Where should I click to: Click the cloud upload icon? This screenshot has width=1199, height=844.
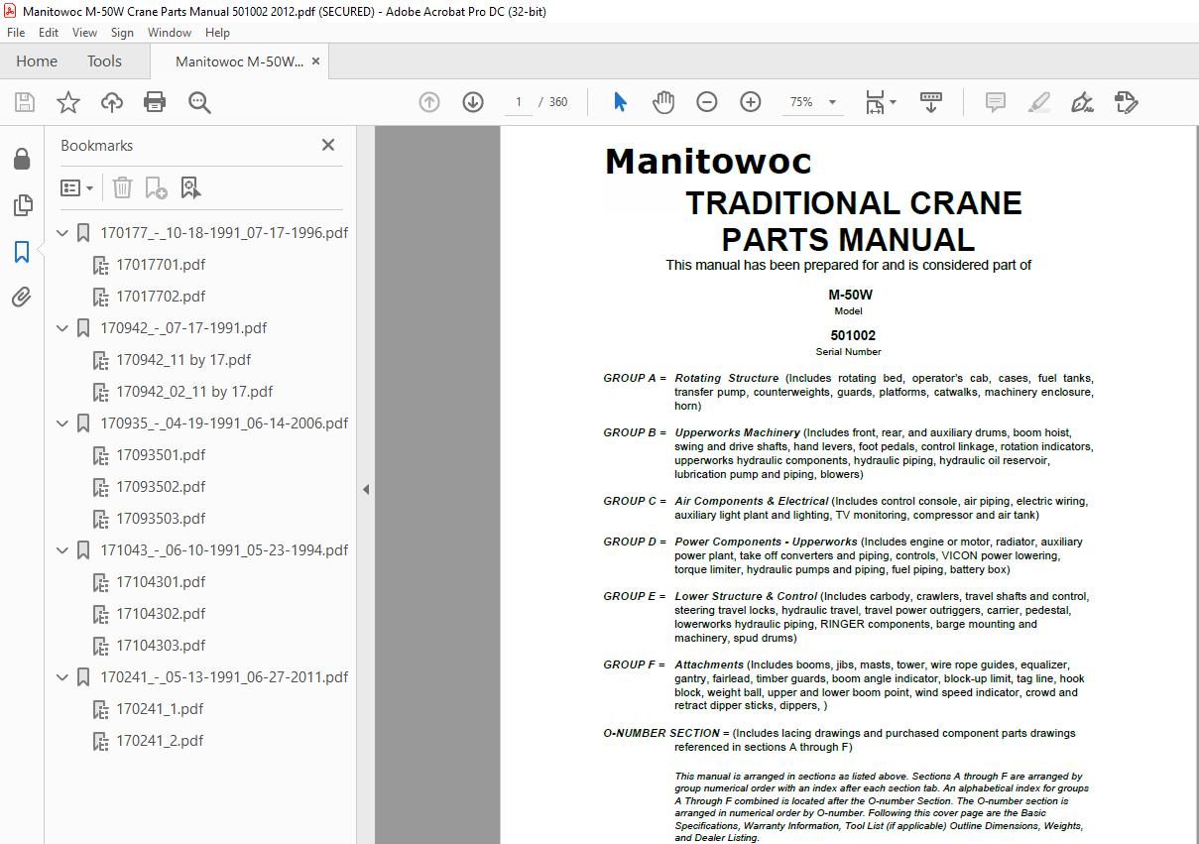click(x=112, y=102)
